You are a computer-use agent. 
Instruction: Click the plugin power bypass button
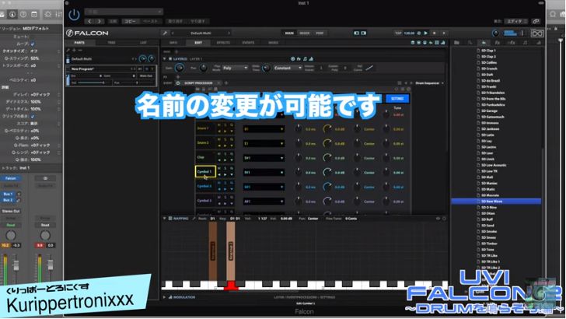click(x=74, y=15)
